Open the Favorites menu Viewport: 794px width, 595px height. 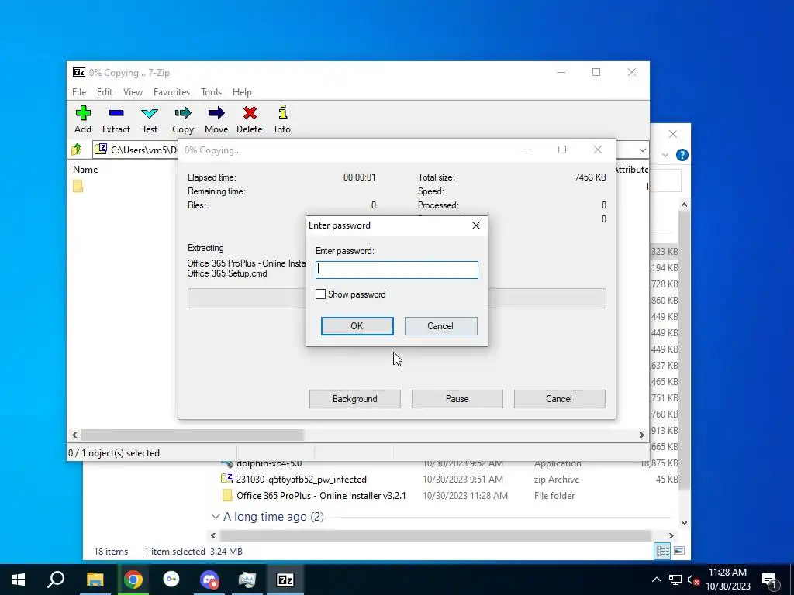point(171,92)
